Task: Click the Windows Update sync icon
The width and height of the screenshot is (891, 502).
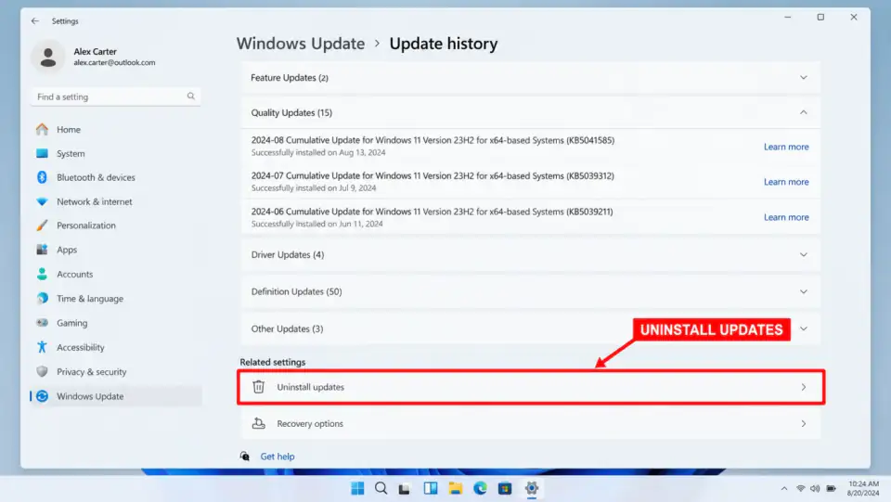Action: 42,396
